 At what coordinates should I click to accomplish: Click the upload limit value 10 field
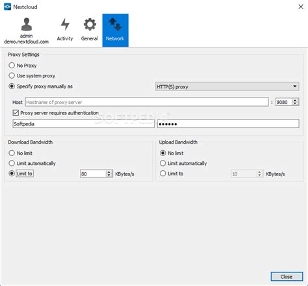[x=244, y=174]
